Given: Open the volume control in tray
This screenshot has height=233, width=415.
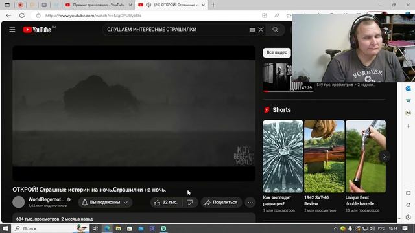Looking at the screenshot, I should click(372, 228).
